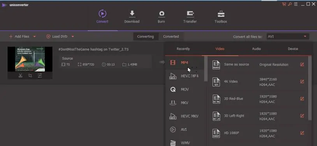This screenshot has height=146, width=317.
Task: Edit the 3D Left-Right preset
Action: pos(302,116)
